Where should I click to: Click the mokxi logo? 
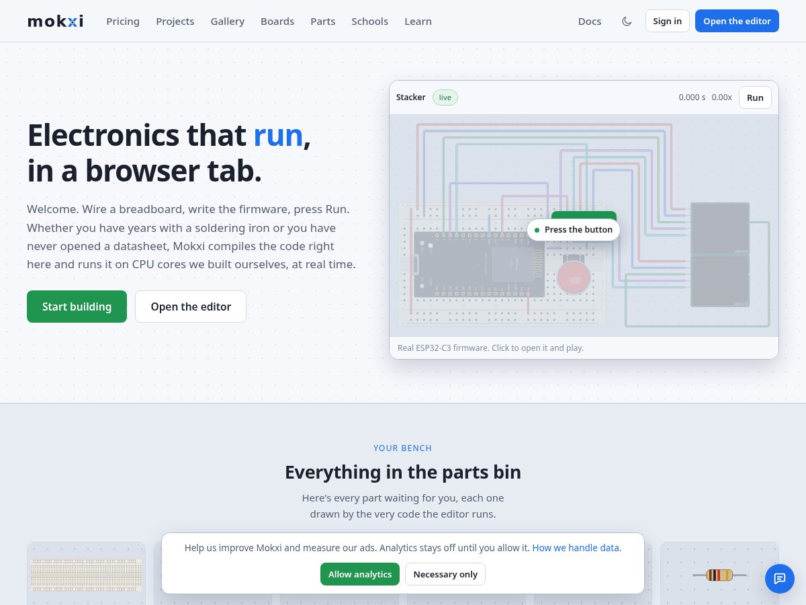coord(55,21)
